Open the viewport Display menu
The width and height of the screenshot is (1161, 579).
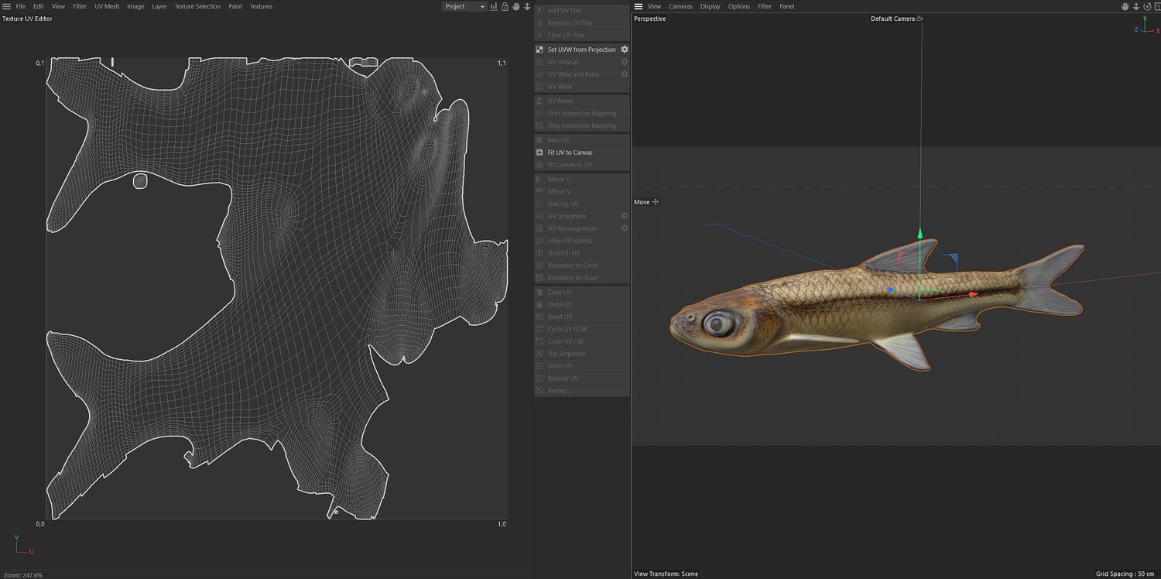click(x=710, y=6)
